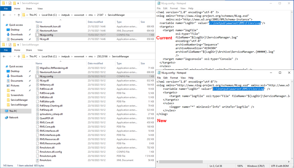Sort by Type column in bottom Explorer
Screen dimensions: 294x168
click(x=119, y=63)
